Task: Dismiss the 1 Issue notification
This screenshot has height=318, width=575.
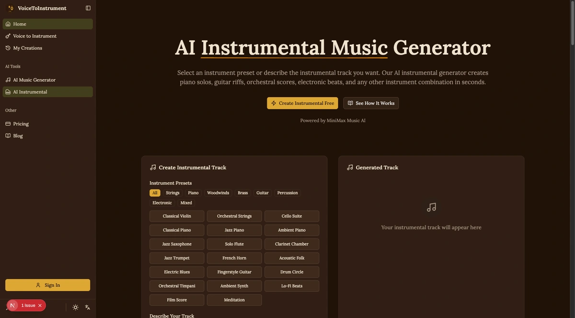Action: [40, 305]
